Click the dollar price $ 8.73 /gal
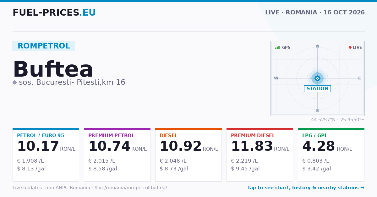Screen dimensions: 377x197 174,169
